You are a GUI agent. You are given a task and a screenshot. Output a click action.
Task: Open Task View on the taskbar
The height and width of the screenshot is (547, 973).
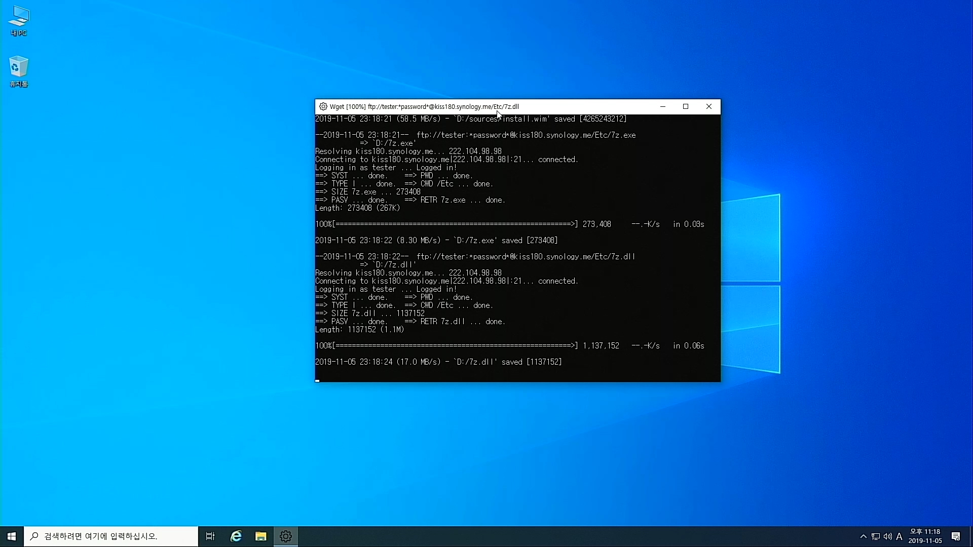[x=210, y=536]
